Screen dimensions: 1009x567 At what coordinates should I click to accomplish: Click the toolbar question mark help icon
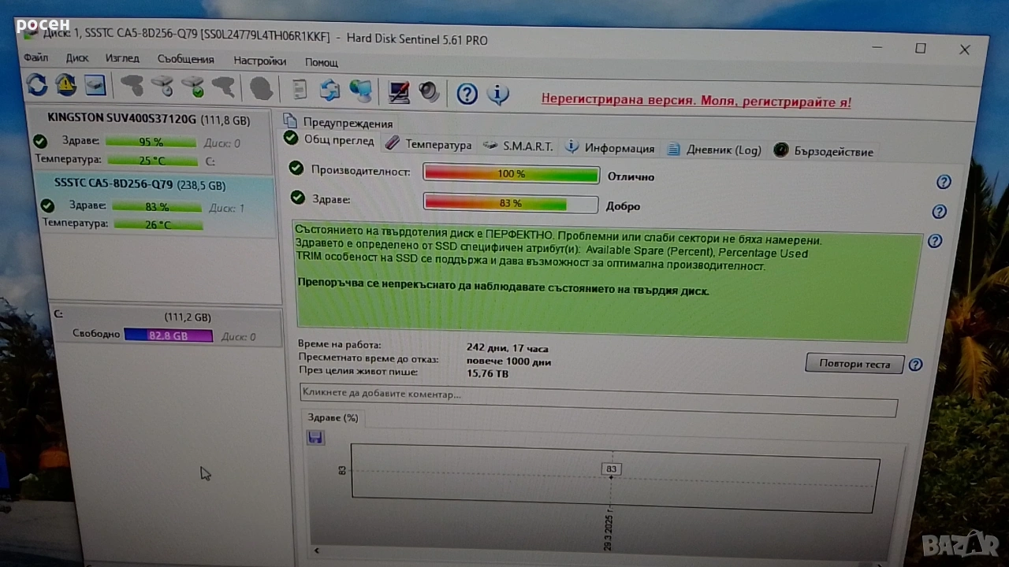(467, 94)
